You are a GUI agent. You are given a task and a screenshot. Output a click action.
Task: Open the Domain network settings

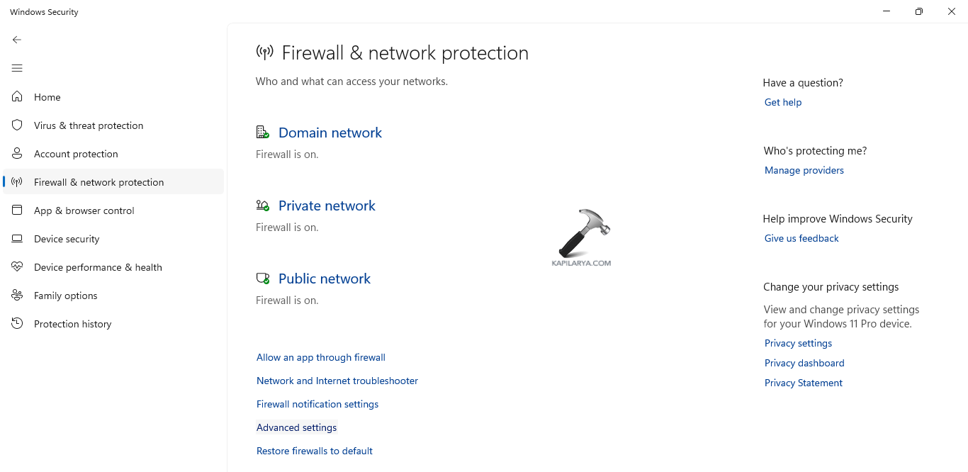(x=330, y=133)
